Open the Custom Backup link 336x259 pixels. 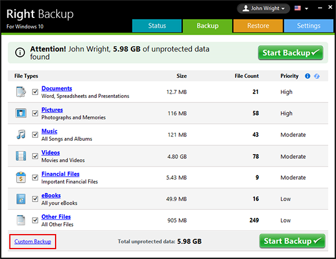pyautogui.click(x=33, y=242)
